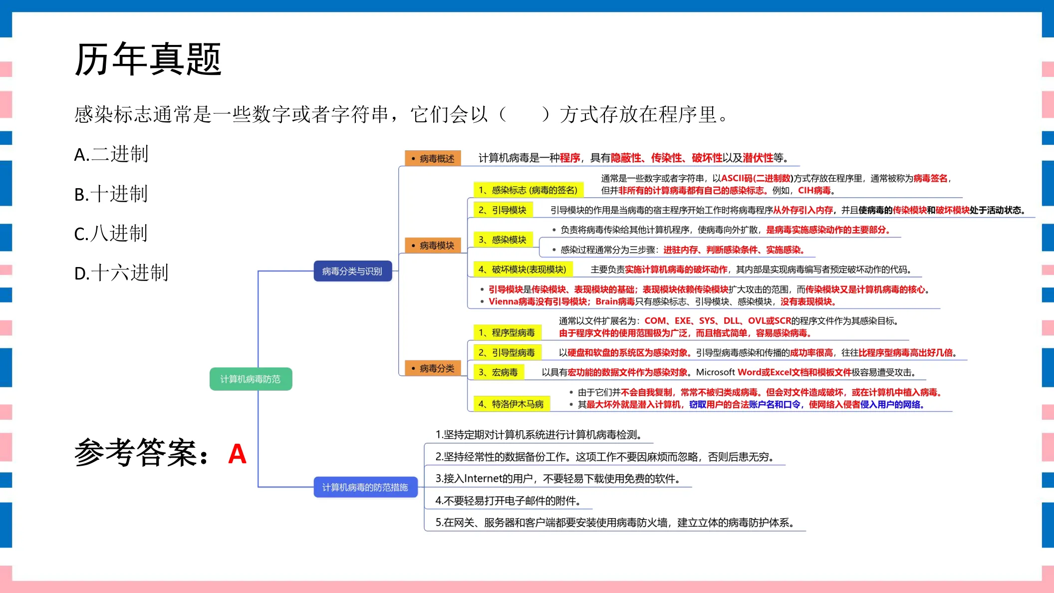Click yellow label 4、特洛伊木马病
The height and width of the screenshot is (593, 1054).
511,404
